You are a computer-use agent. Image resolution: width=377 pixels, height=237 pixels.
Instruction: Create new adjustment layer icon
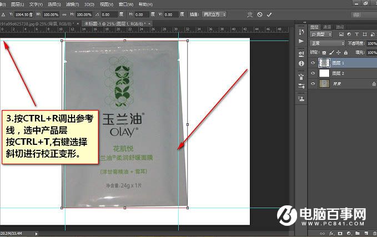[x=349, y=233]
